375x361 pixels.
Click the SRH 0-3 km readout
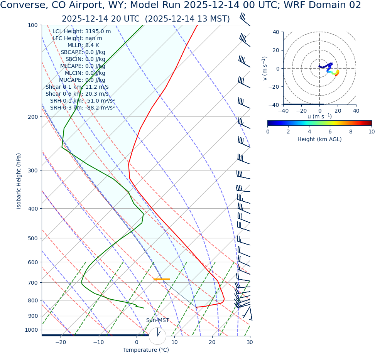(82, 108)
